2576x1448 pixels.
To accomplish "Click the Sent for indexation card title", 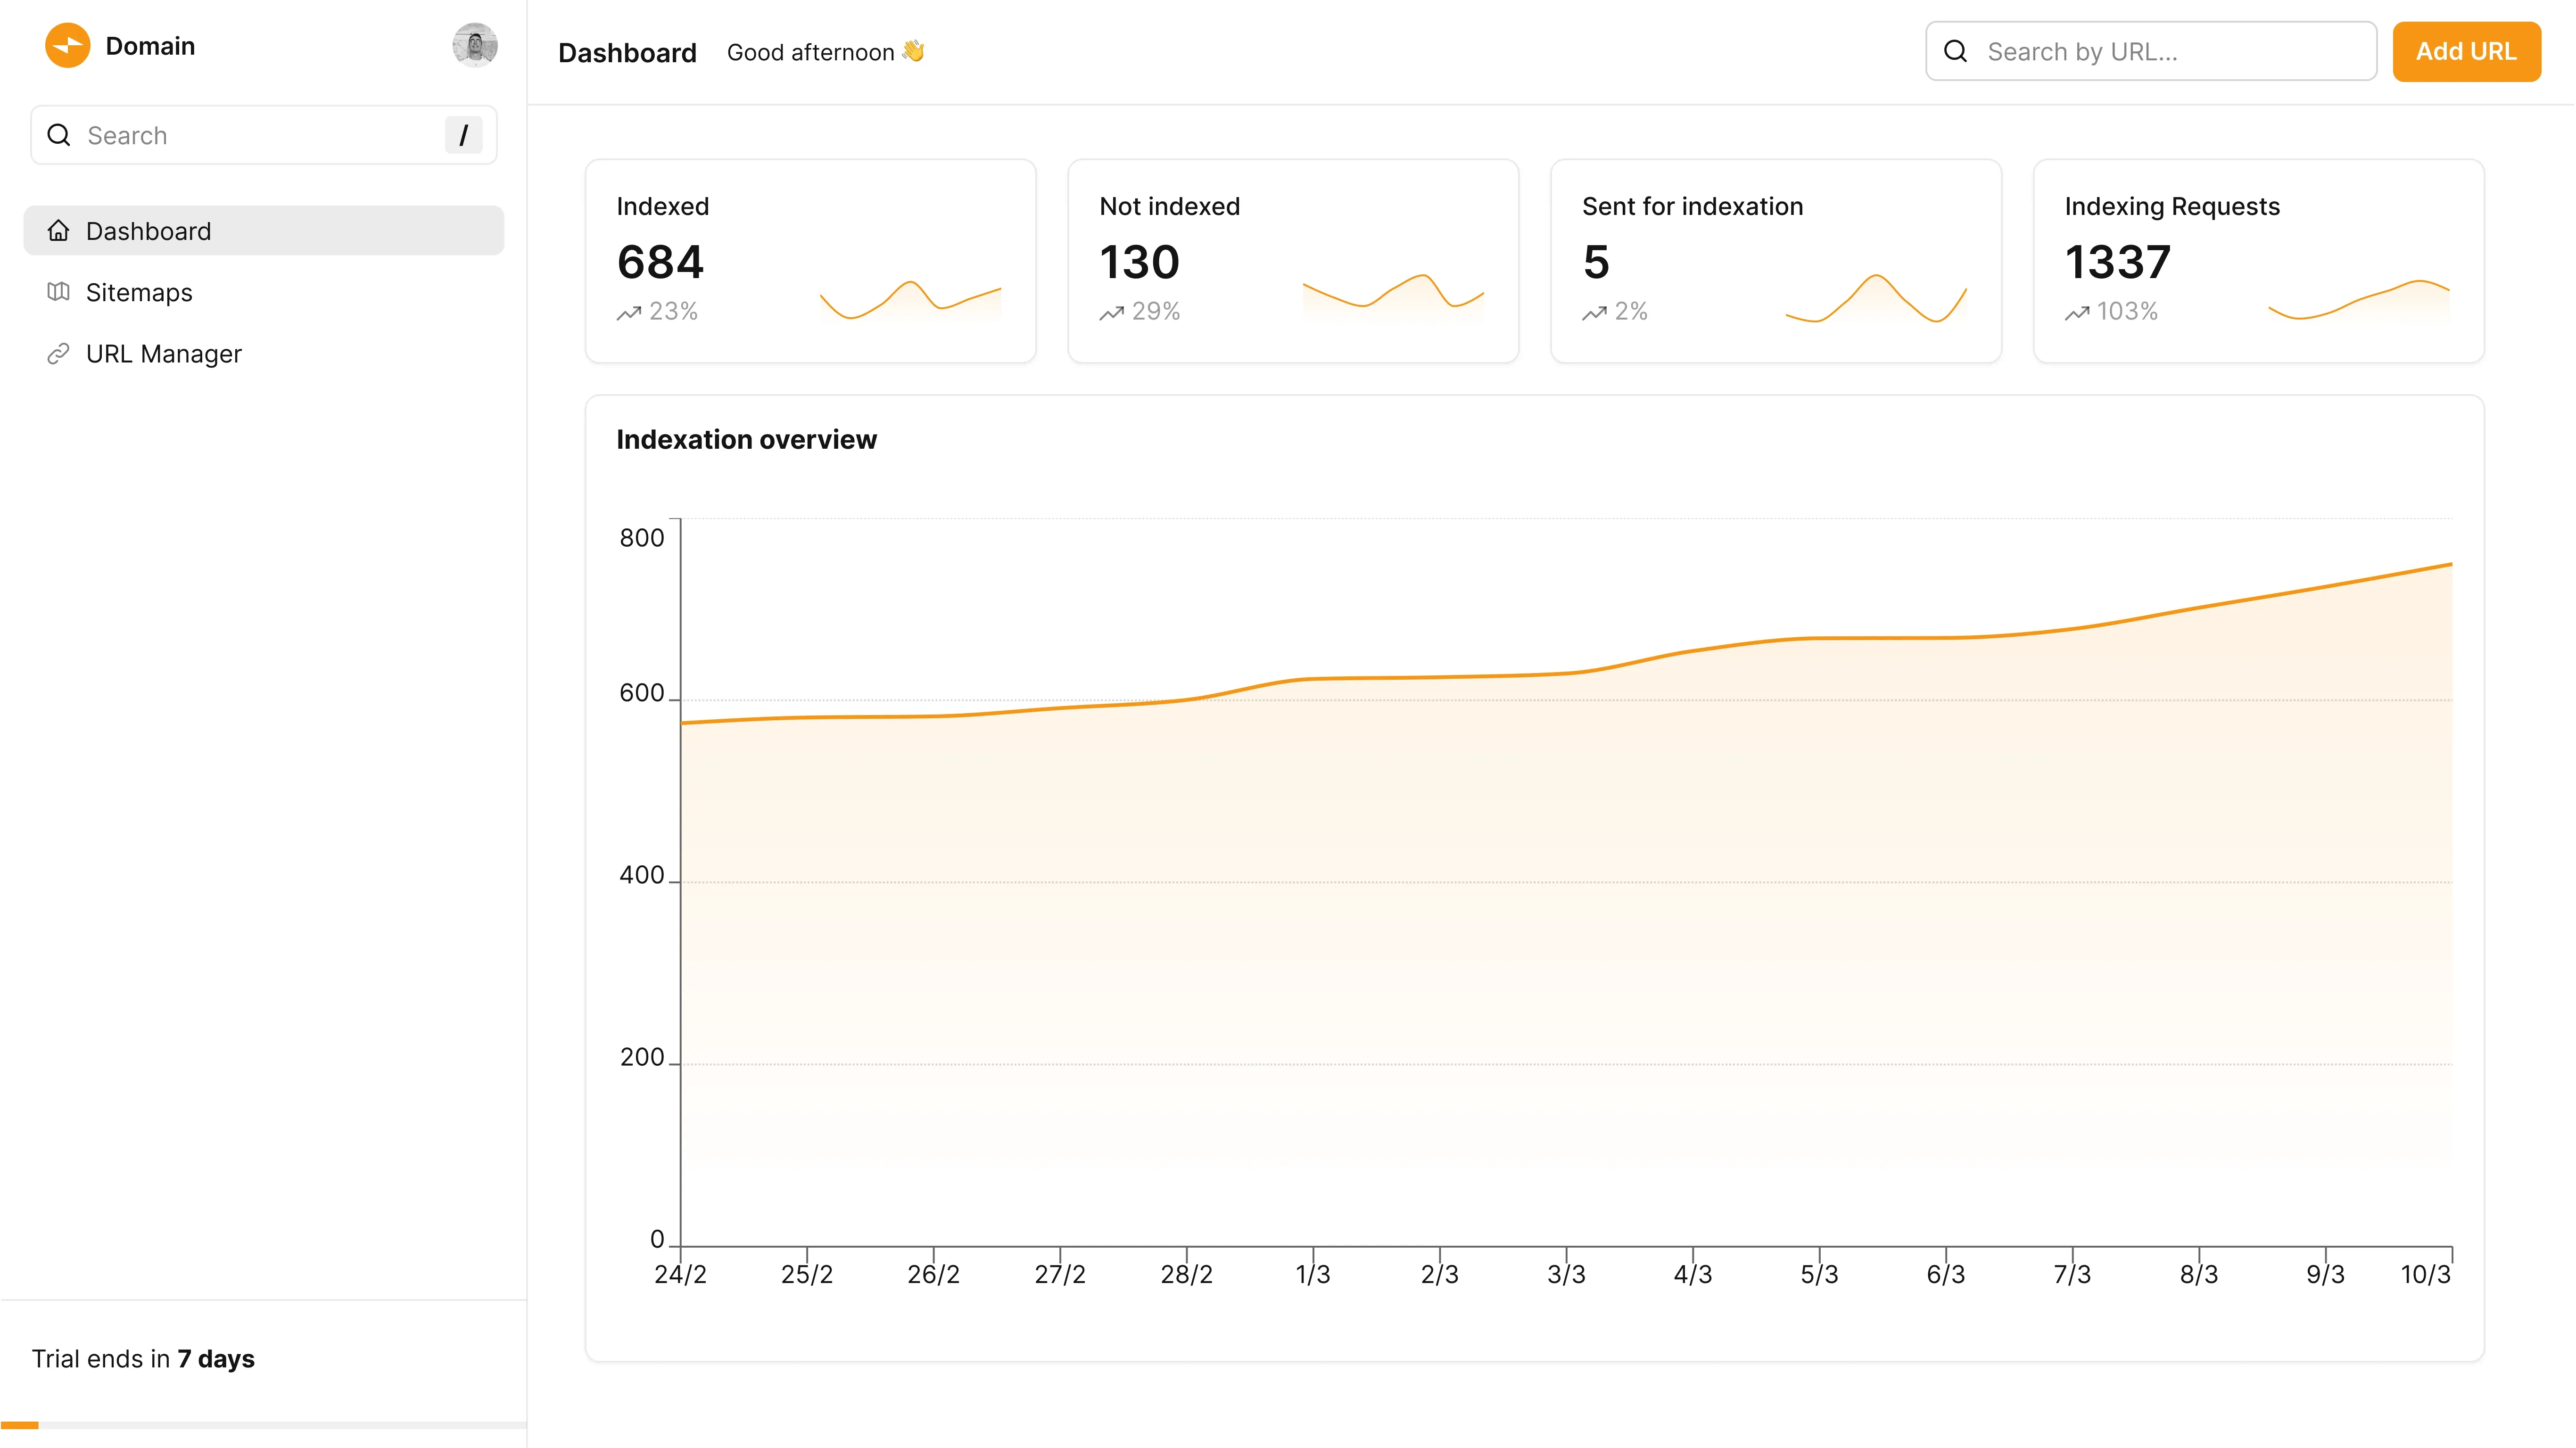I will pyautogui.click(x=1693, y=206).
